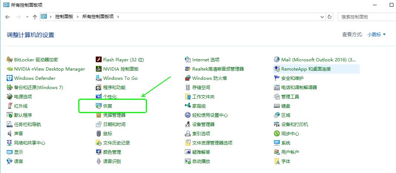Open Internet 选项 icon

click(188, 60)
